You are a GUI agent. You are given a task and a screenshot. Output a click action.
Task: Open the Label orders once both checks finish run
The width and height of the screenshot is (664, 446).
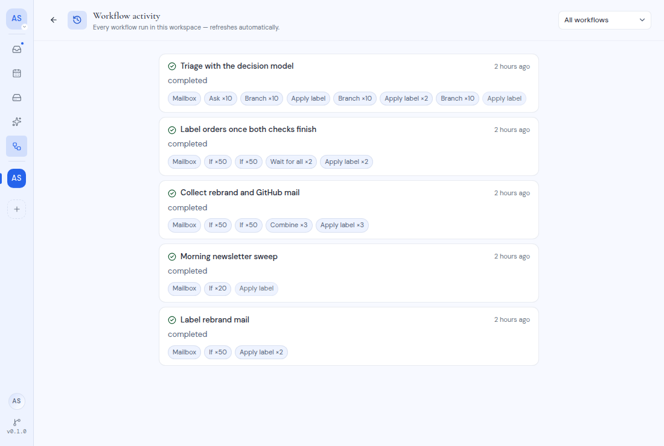348,146
